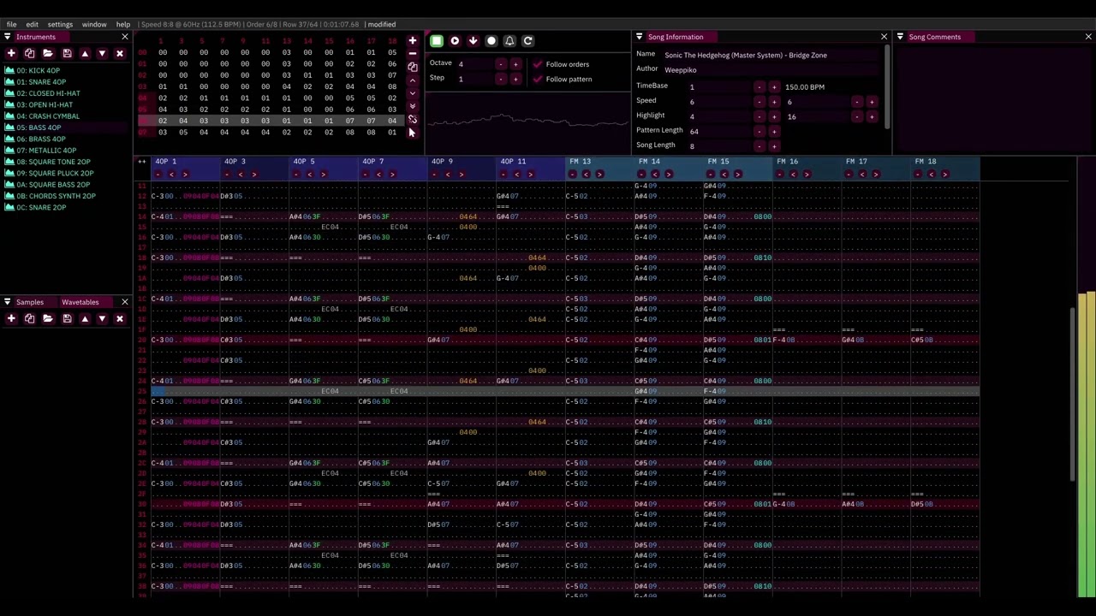This screenshot has height=616, width=1096.
Task: Duplicate wavetable in the Wavetables panel
Action: 29,318
